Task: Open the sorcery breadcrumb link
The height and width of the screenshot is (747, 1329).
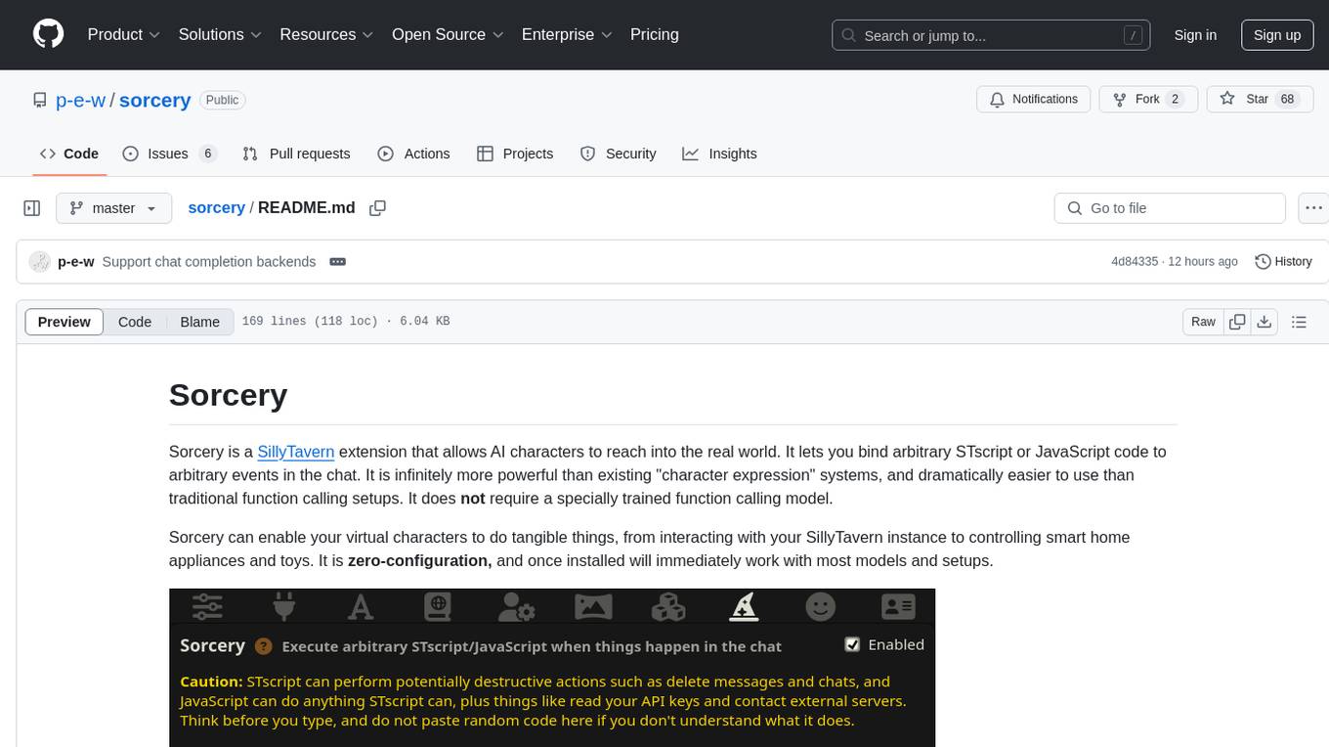Action: click(216, 208)
